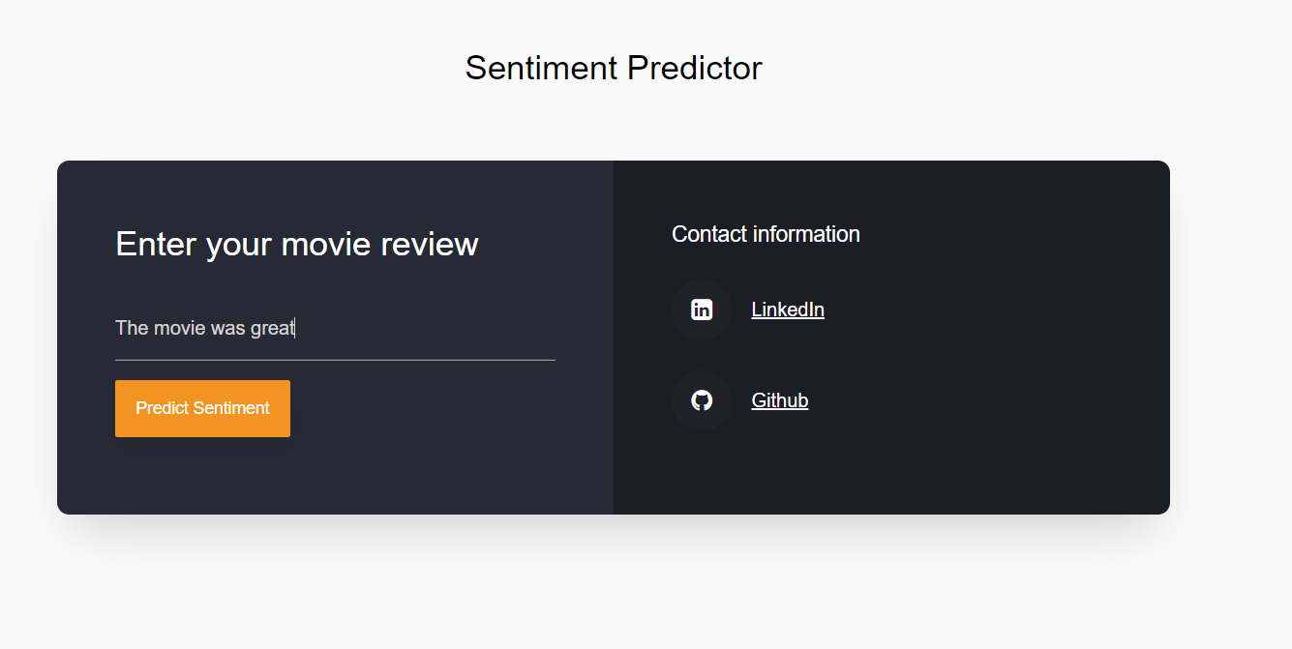Screen dimensions: 1292x649
Task: Click the word "Predict" on the orange button
Action: (161, 408)
